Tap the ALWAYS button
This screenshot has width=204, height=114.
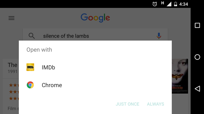pyautogui.click(x=156, y=104)
